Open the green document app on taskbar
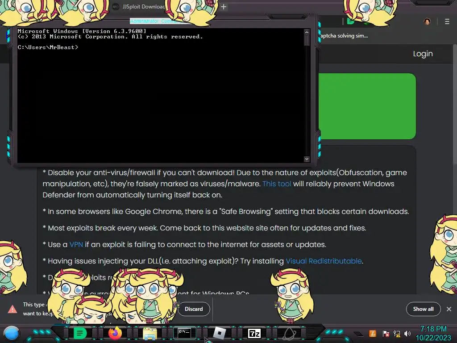Image resolution: width=457 pixels, height=343 pixels. tap(80, 333)
